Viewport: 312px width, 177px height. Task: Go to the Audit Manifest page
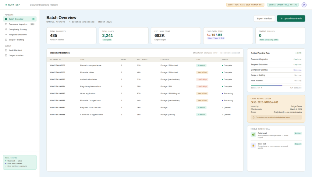click(16, 50)
